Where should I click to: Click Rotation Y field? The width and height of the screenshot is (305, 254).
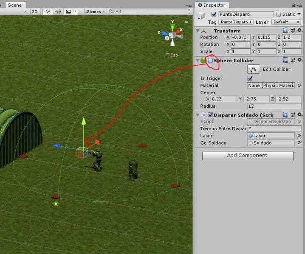coord(266,44)
